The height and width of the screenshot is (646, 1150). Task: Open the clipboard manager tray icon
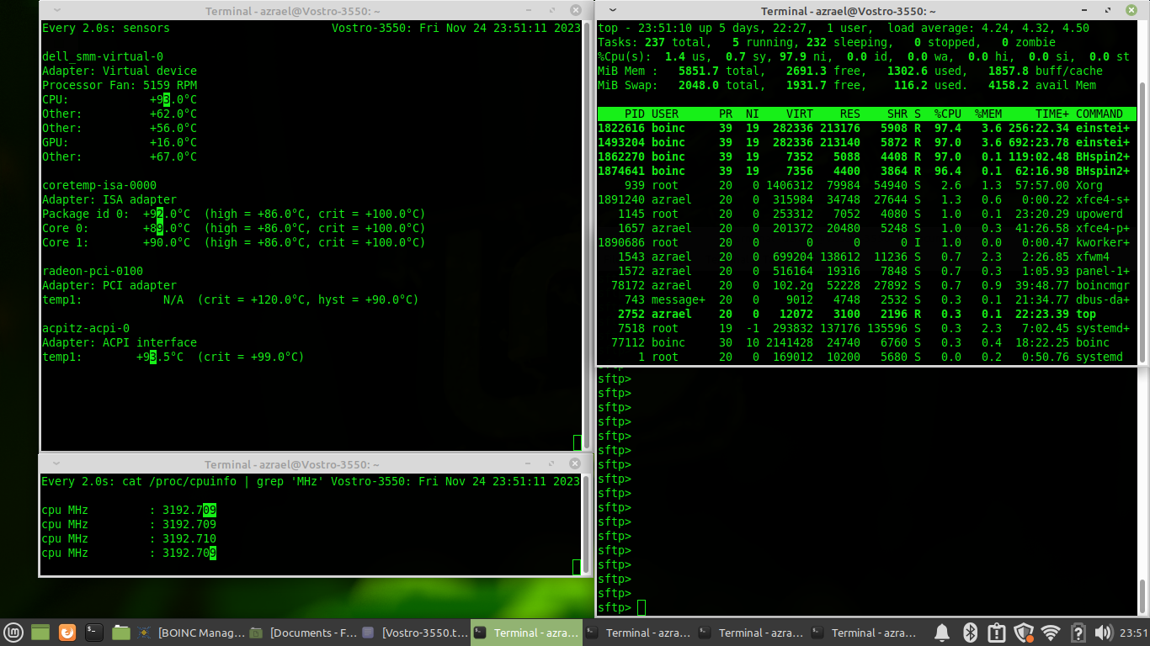(996, 633)
